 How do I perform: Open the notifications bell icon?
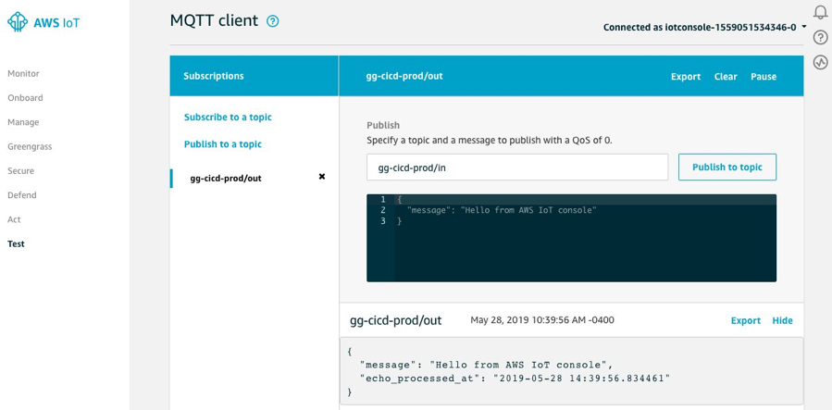point(820,12)
